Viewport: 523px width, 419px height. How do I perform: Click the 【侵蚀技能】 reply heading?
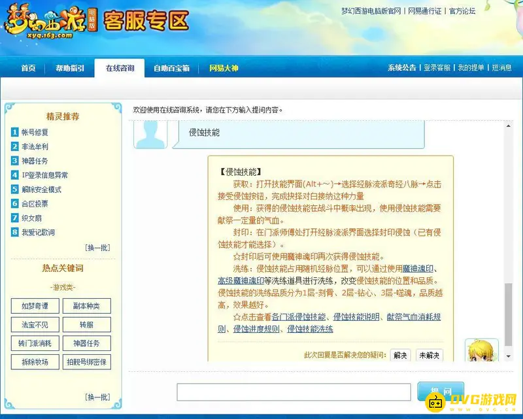tap(241, 172)
